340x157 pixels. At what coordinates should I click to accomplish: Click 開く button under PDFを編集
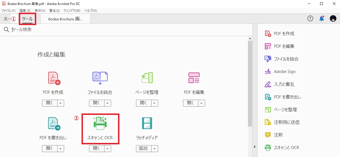point(191,103)
